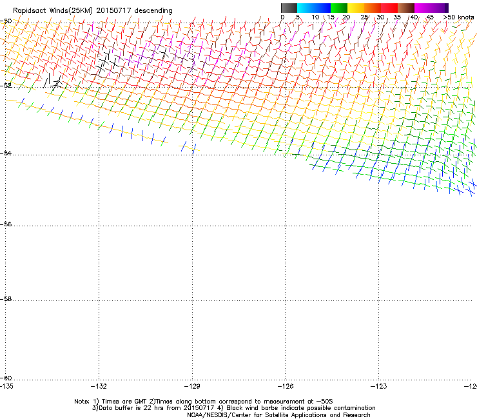Click legend tick label '25'

(364, 17)
